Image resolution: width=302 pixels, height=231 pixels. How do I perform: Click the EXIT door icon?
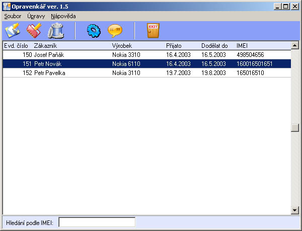pos(153,31)
